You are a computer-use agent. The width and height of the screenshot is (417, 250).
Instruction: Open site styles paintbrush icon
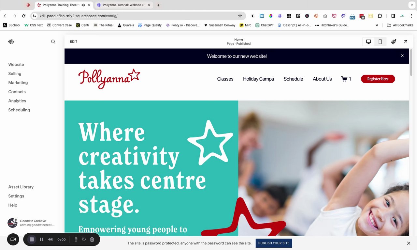click(x=394, y=42)
